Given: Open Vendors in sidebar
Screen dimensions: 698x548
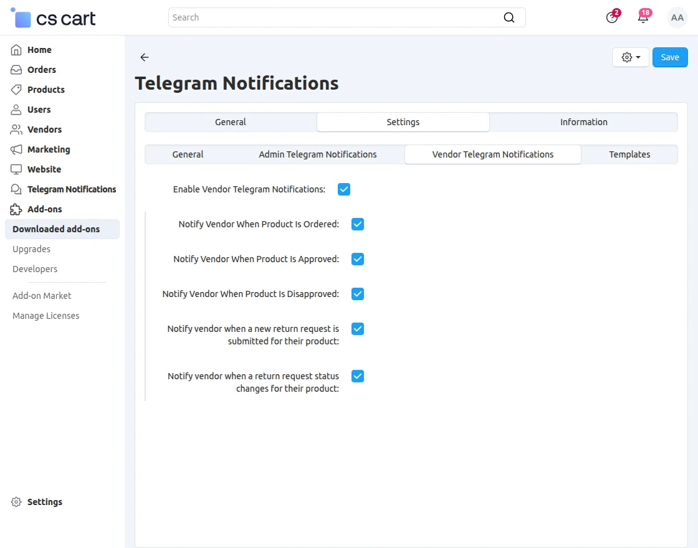Looking at the screenshot, I should click(44, 130).
